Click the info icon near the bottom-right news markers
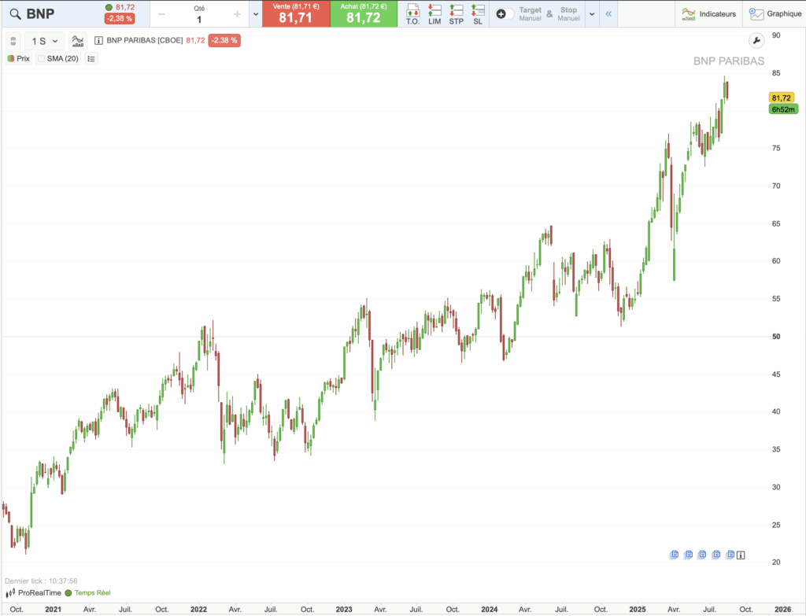The image size is (806, 616). 740,555
